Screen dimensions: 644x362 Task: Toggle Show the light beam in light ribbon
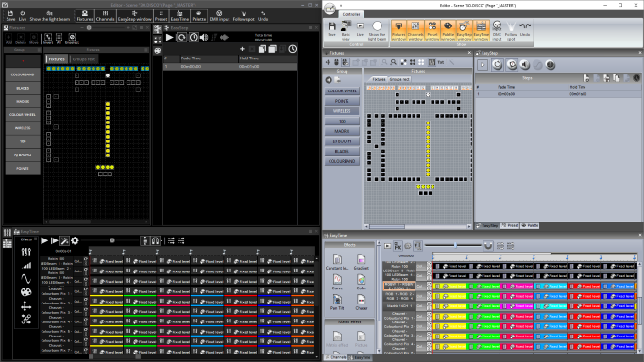(x=377, y=31)
